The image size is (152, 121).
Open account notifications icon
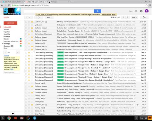click(141, 11)
